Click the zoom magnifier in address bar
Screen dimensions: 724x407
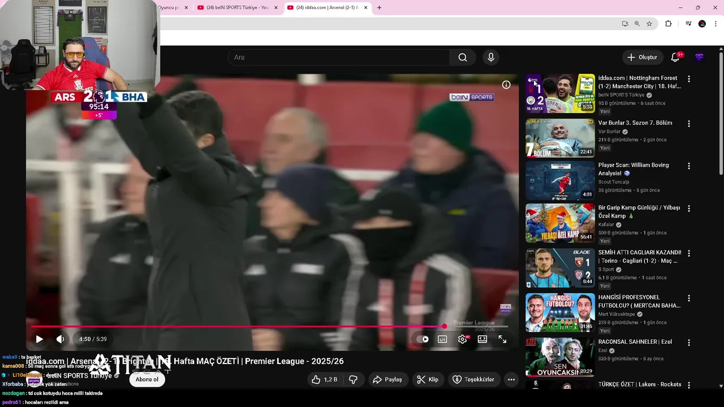(637, 24)
